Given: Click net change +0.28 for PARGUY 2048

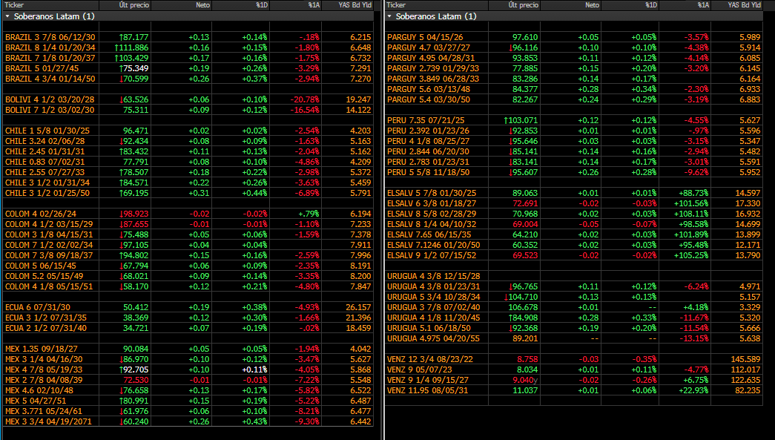Looking at the screenshot, I should point(589,89).
